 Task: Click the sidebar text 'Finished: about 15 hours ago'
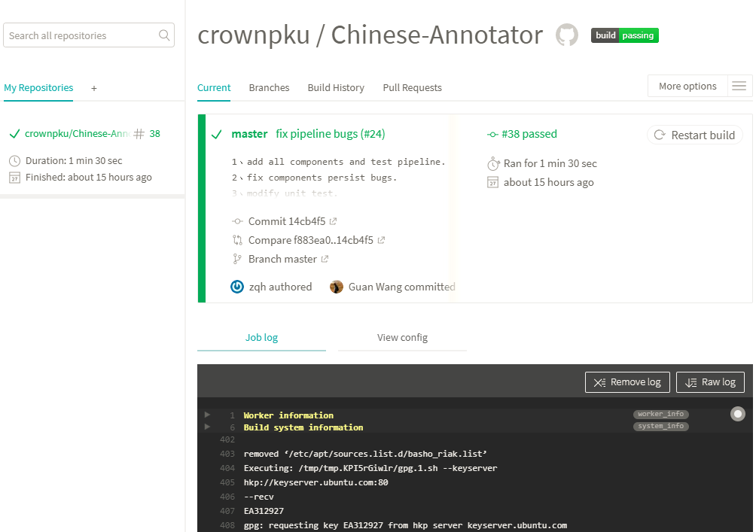click(89, 178)
